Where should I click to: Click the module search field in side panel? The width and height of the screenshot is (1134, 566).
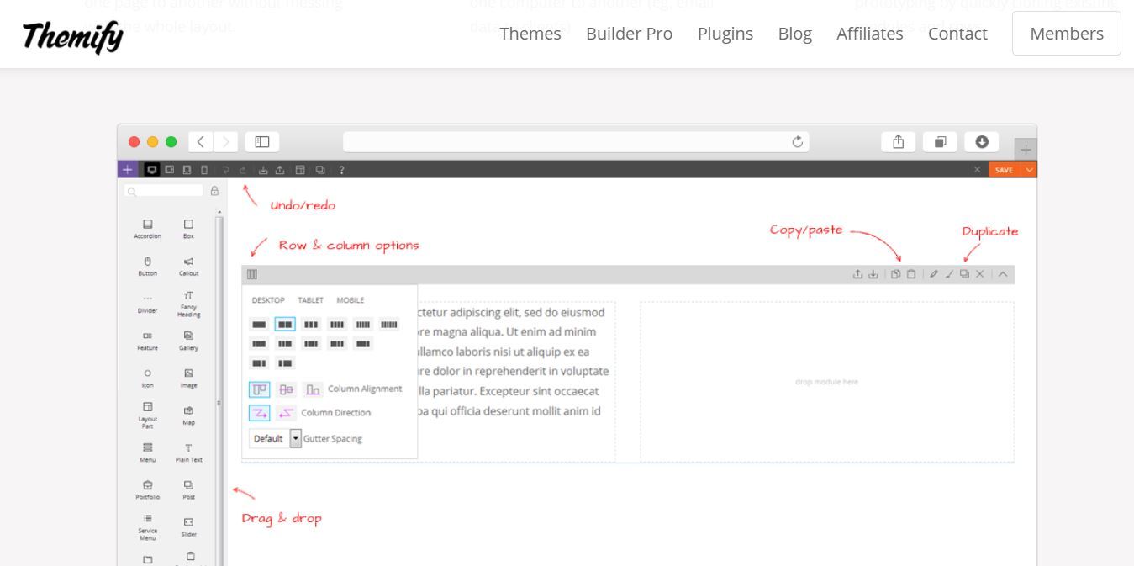pyautogui.click(x=164, y=191)
